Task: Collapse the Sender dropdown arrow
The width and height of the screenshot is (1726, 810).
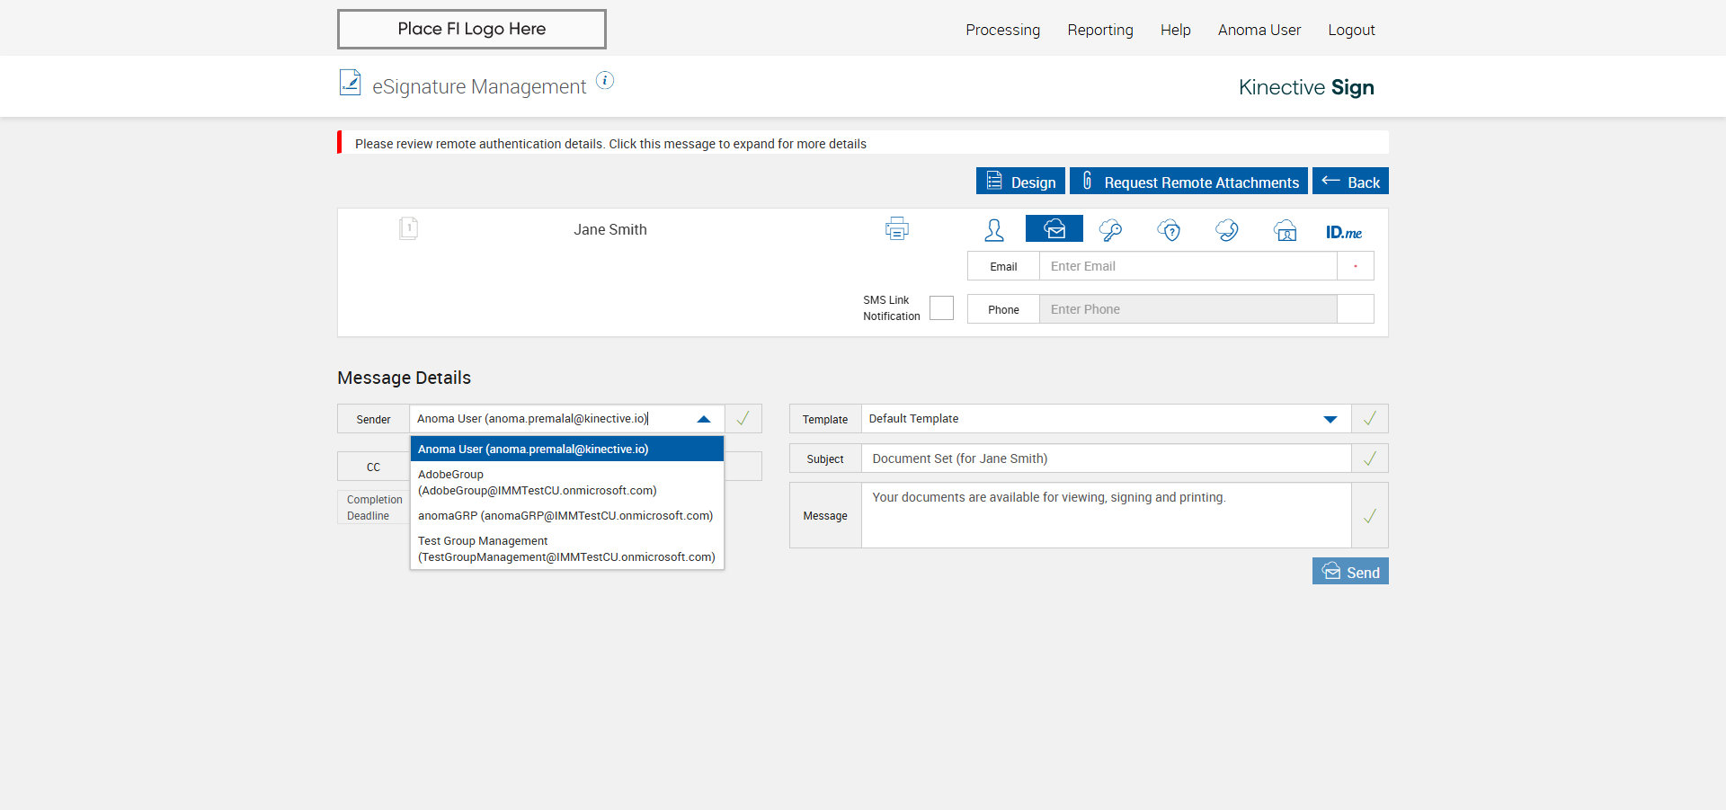Action: point(704,419)
